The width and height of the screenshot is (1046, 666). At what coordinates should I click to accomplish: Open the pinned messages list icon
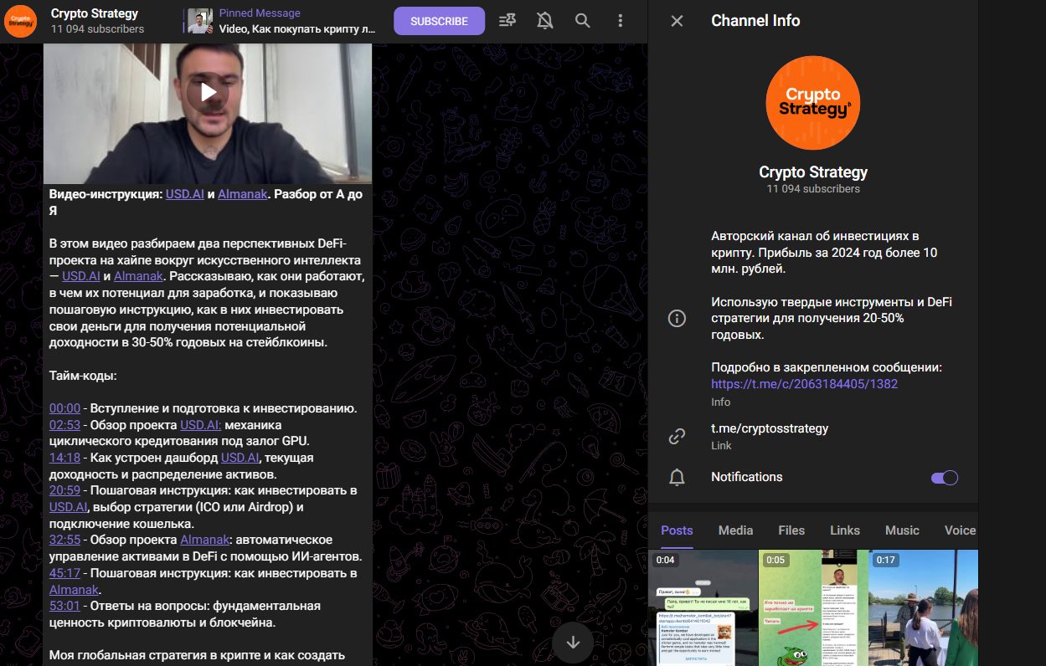coord(508,21)
